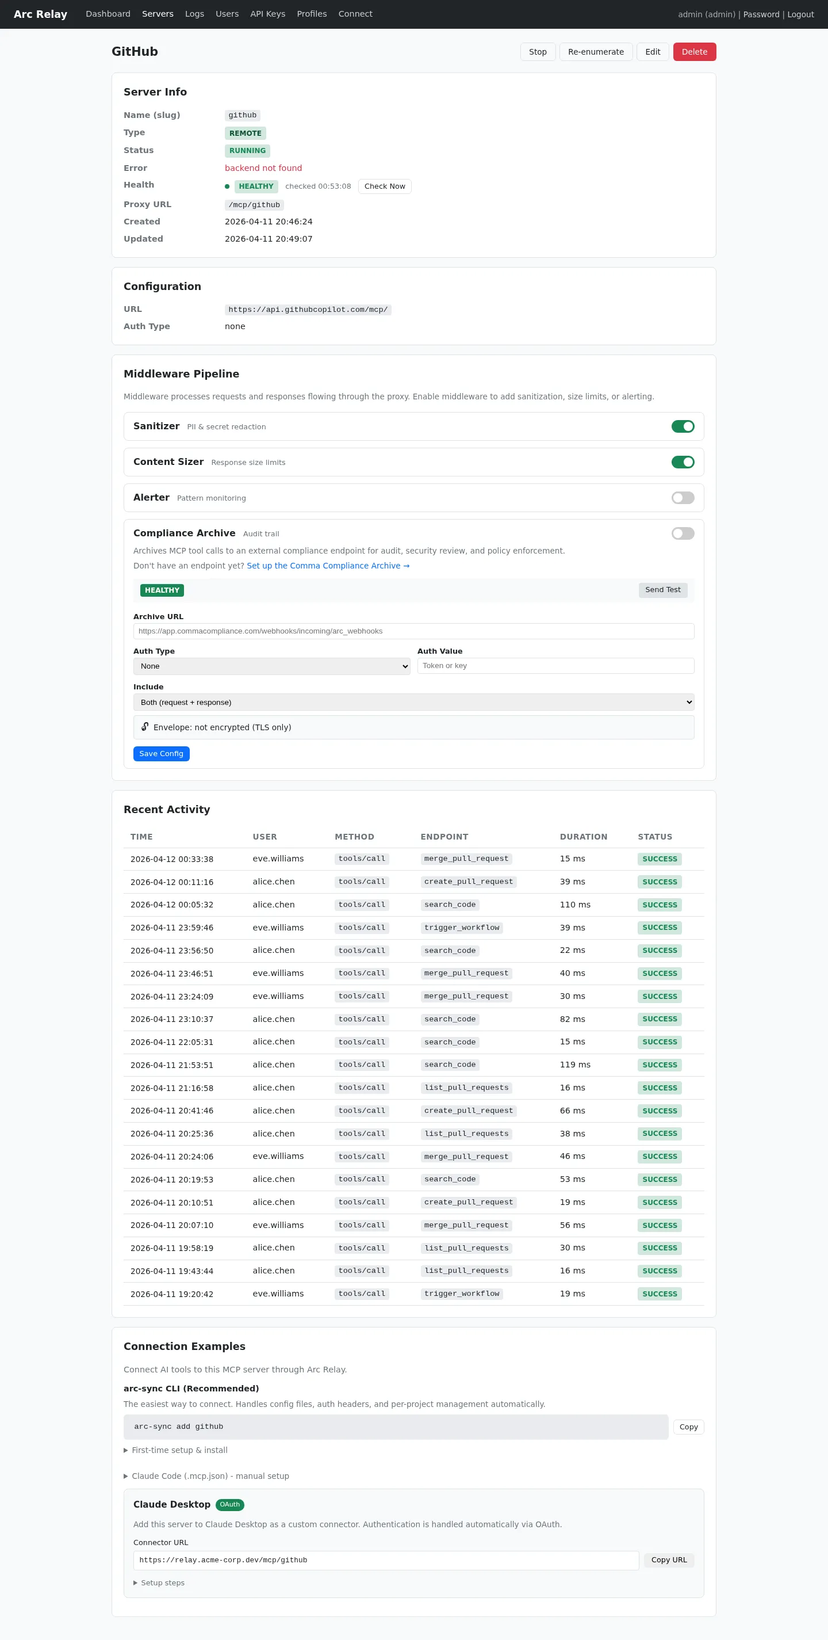
Task: Stop the GitHub server
Action: point(538,52)
